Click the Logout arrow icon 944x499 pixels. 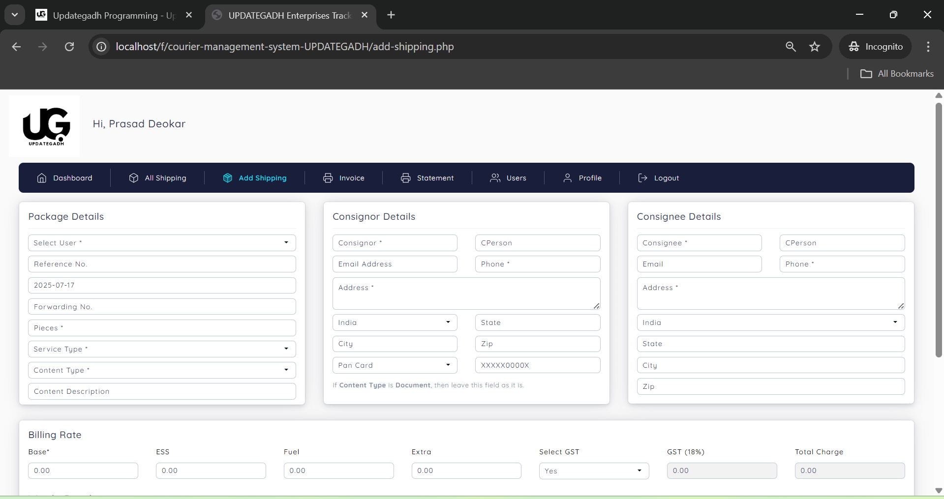(x=642, y=178)
